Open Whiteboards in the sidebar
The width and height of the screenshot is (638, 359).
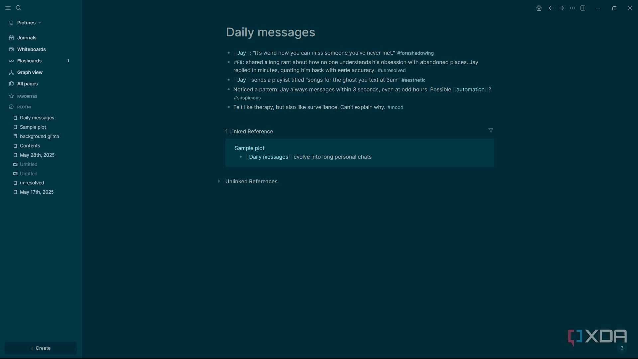[31, 49]
